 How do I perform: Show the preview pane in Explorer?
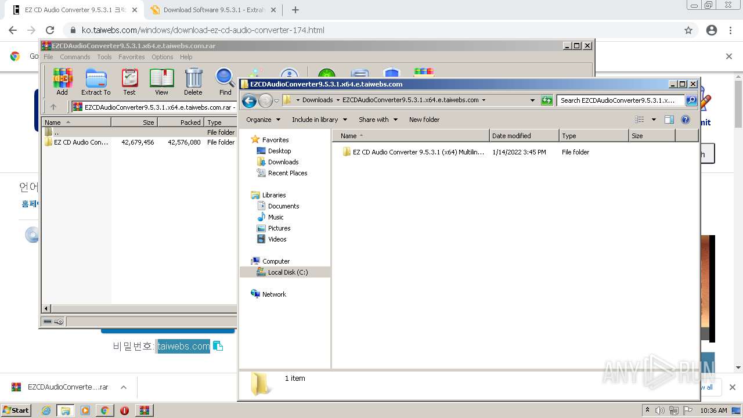point(669,120)
